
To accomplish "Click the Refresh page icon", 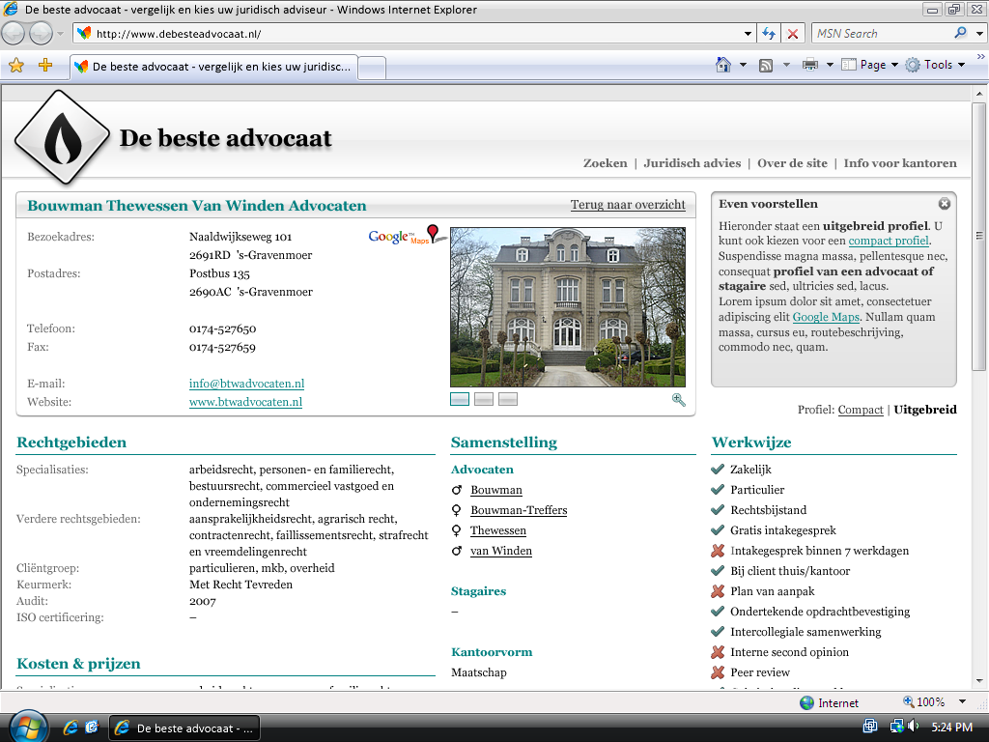I will (x=769, y=34).
